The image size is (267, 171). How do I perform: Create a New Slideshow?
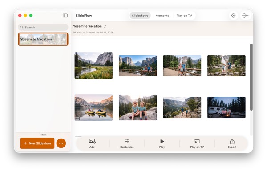[x=37, y=143]
